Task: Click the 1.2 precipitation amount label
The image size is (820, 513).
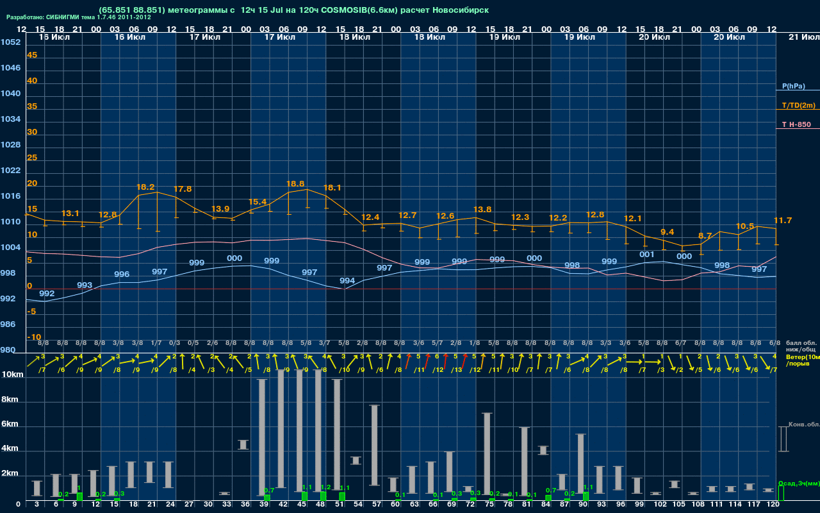Action: [x=325, y=487]
